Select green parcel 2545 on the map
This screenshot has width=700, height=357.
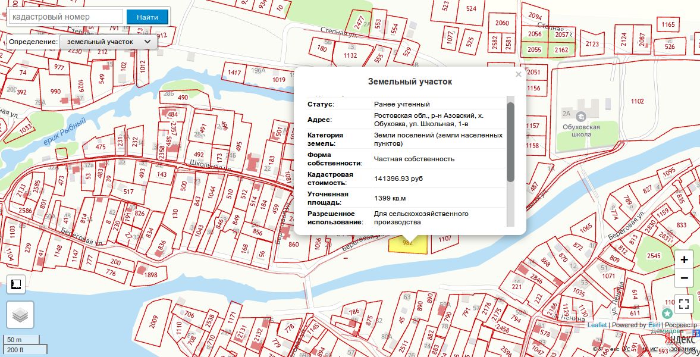tap(654, 256)
